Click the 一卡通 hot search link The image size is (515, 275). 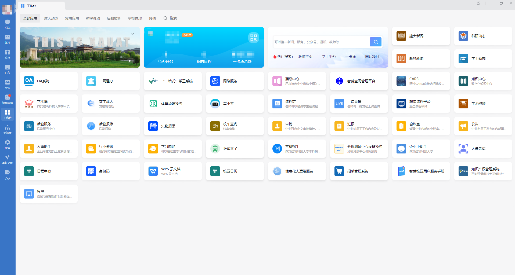click(350, 56)
